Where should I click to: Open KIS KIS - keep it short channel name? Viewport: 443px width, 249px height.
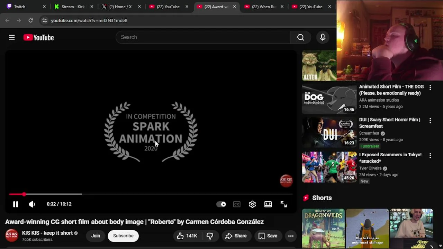47,233
